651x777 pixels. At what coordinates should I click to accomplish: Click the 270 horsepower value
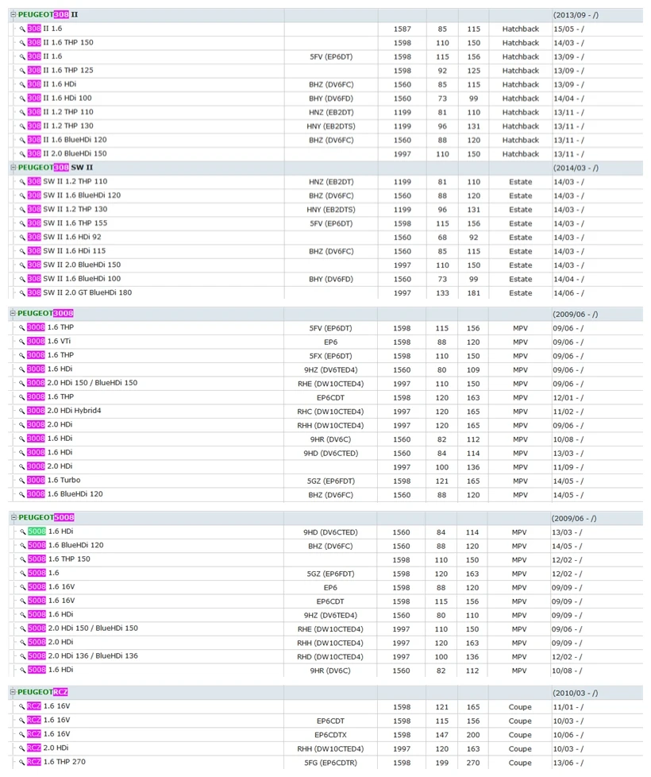click(x=473, y=763)
